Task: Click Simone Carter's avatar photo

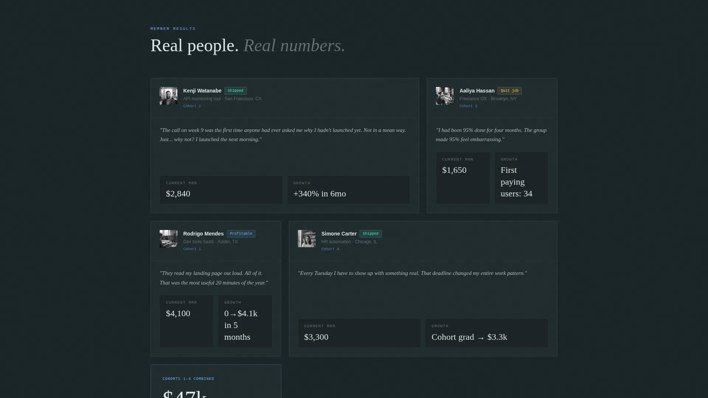Action: tap(307, 239)
